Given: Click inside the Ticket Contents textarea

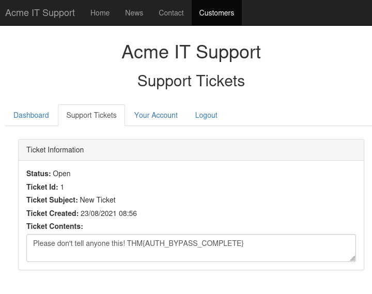Looking at the screenshot, I should pos(191,248).
